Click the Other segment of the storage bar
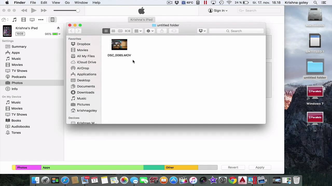This screenshot has width=332, height=186. point(181,167)
